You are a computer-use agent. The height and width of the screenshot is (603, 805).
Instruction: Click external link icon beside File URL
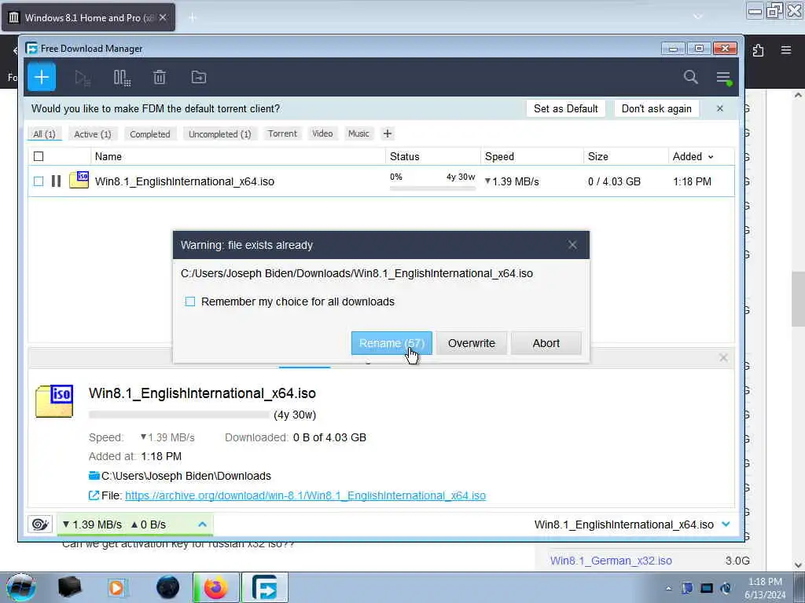(94, 495)
